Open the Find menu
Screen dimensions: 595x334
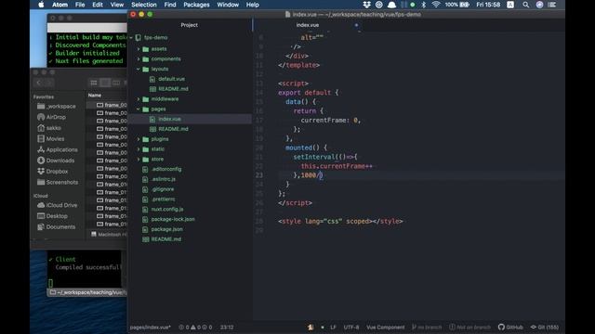point(170,5)
